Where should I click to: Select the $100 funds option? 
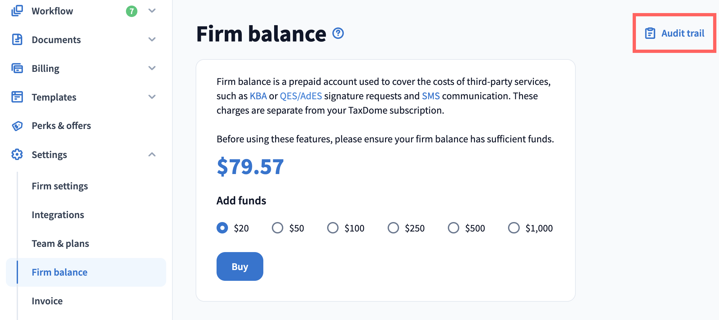[333, 228]
